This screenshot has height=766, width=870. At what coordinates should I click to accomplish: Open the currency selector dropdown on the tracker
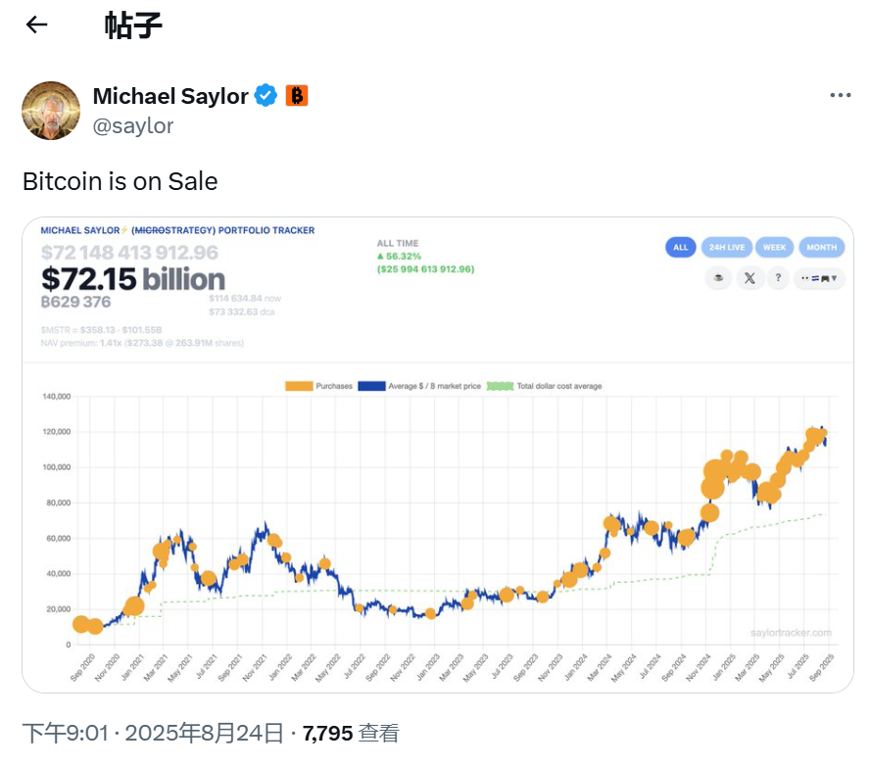point(818,278)
